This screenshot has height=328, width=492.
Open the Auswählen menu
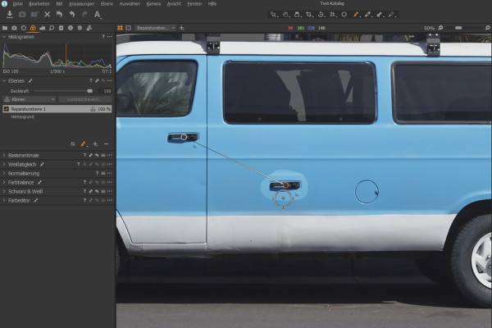click(130, 4)
